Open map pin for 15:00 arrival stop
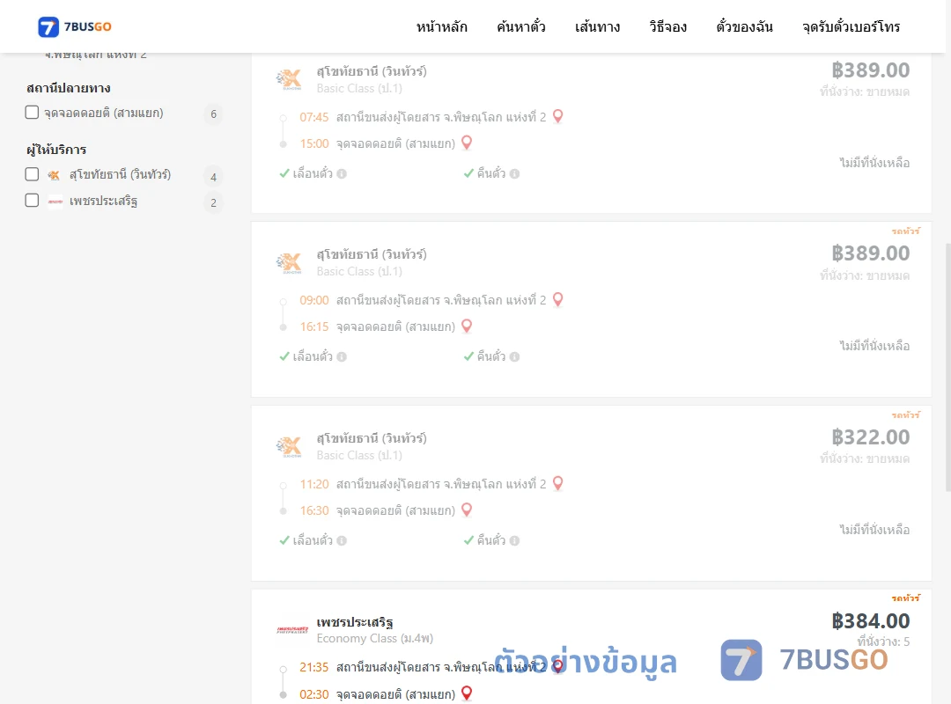This screenshot has height=704, width=951. click(x=467, y=143)
